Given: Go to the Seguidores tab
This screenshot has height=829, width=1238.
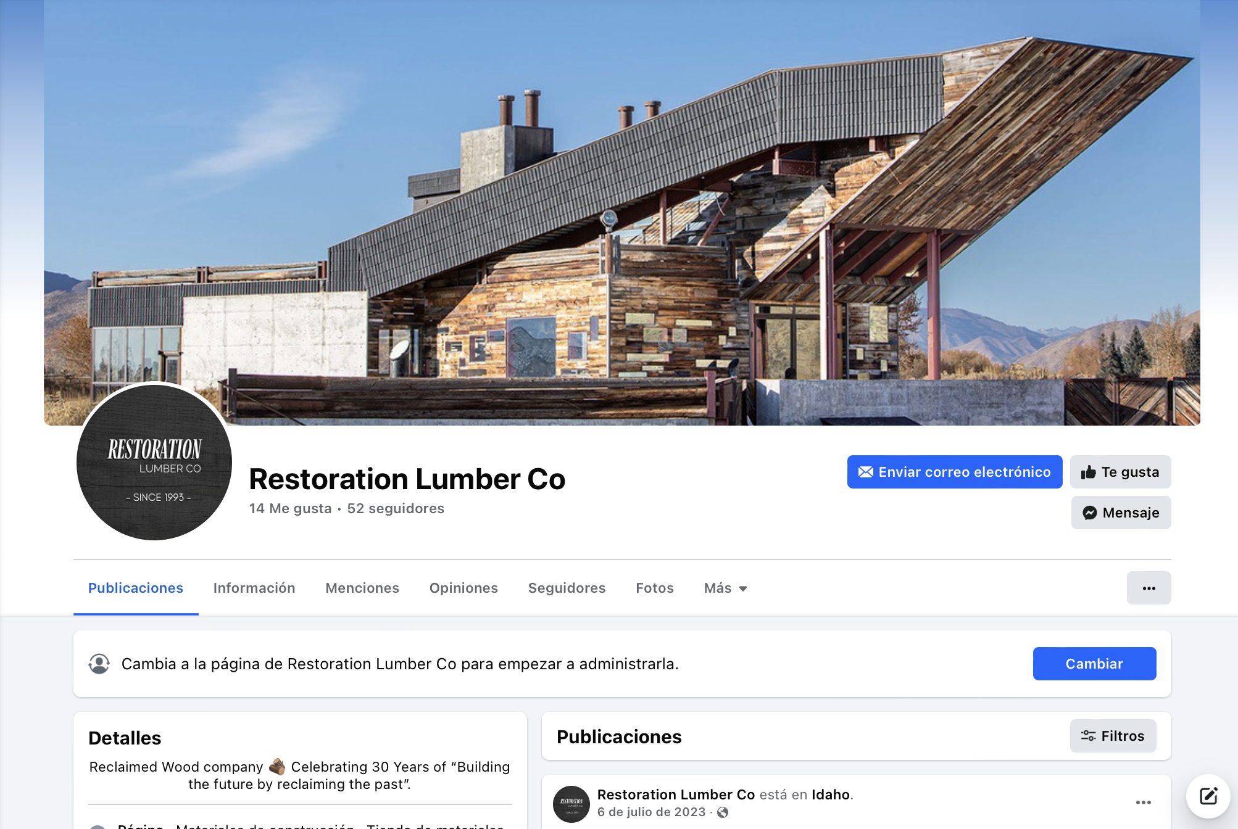Looking at the screenshot, I should pos(567,588).
